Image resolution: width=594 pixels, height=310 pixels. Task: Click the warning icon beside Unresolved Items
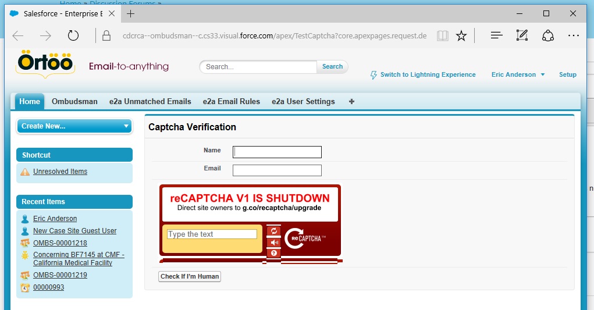tap(25, 172)
